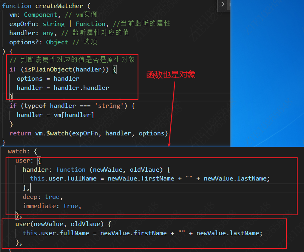Click the user(newValue, oldVlaue) method name
Screen dimensions: 304x252
(23, 224)
